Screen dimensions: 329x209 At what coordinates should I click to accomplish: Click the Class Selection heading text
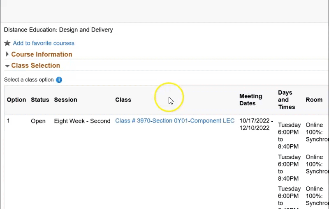click(35, 66)
